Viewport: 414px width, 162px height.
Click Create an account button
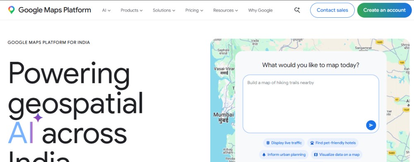tap(384, 10)
